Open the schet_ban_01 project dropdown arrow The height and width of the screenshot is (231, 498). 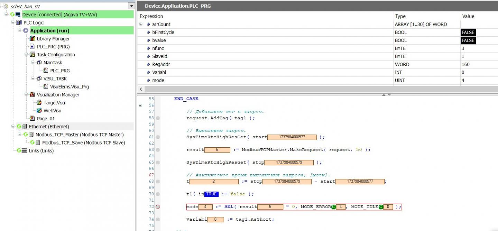pyautogui.click(x=131, y=6)
